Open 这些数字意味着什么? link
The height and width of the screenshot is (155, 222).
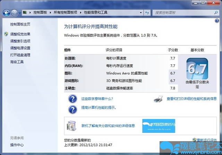pos(97,99)
